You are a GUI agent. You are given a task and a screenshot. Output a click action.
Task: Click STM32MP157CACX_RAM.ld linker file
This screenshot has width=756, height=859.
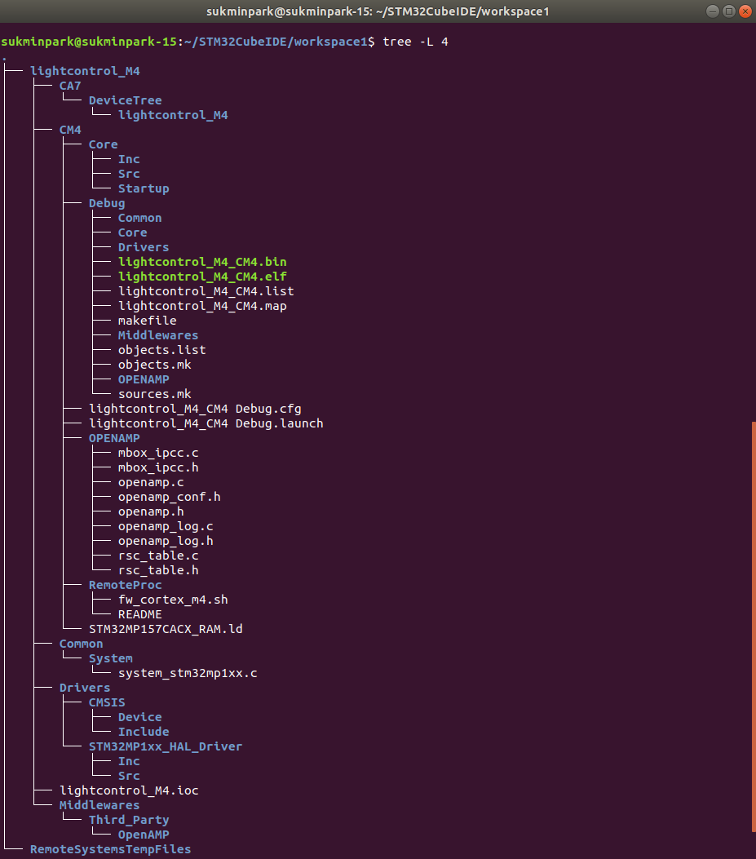(166, 629)
